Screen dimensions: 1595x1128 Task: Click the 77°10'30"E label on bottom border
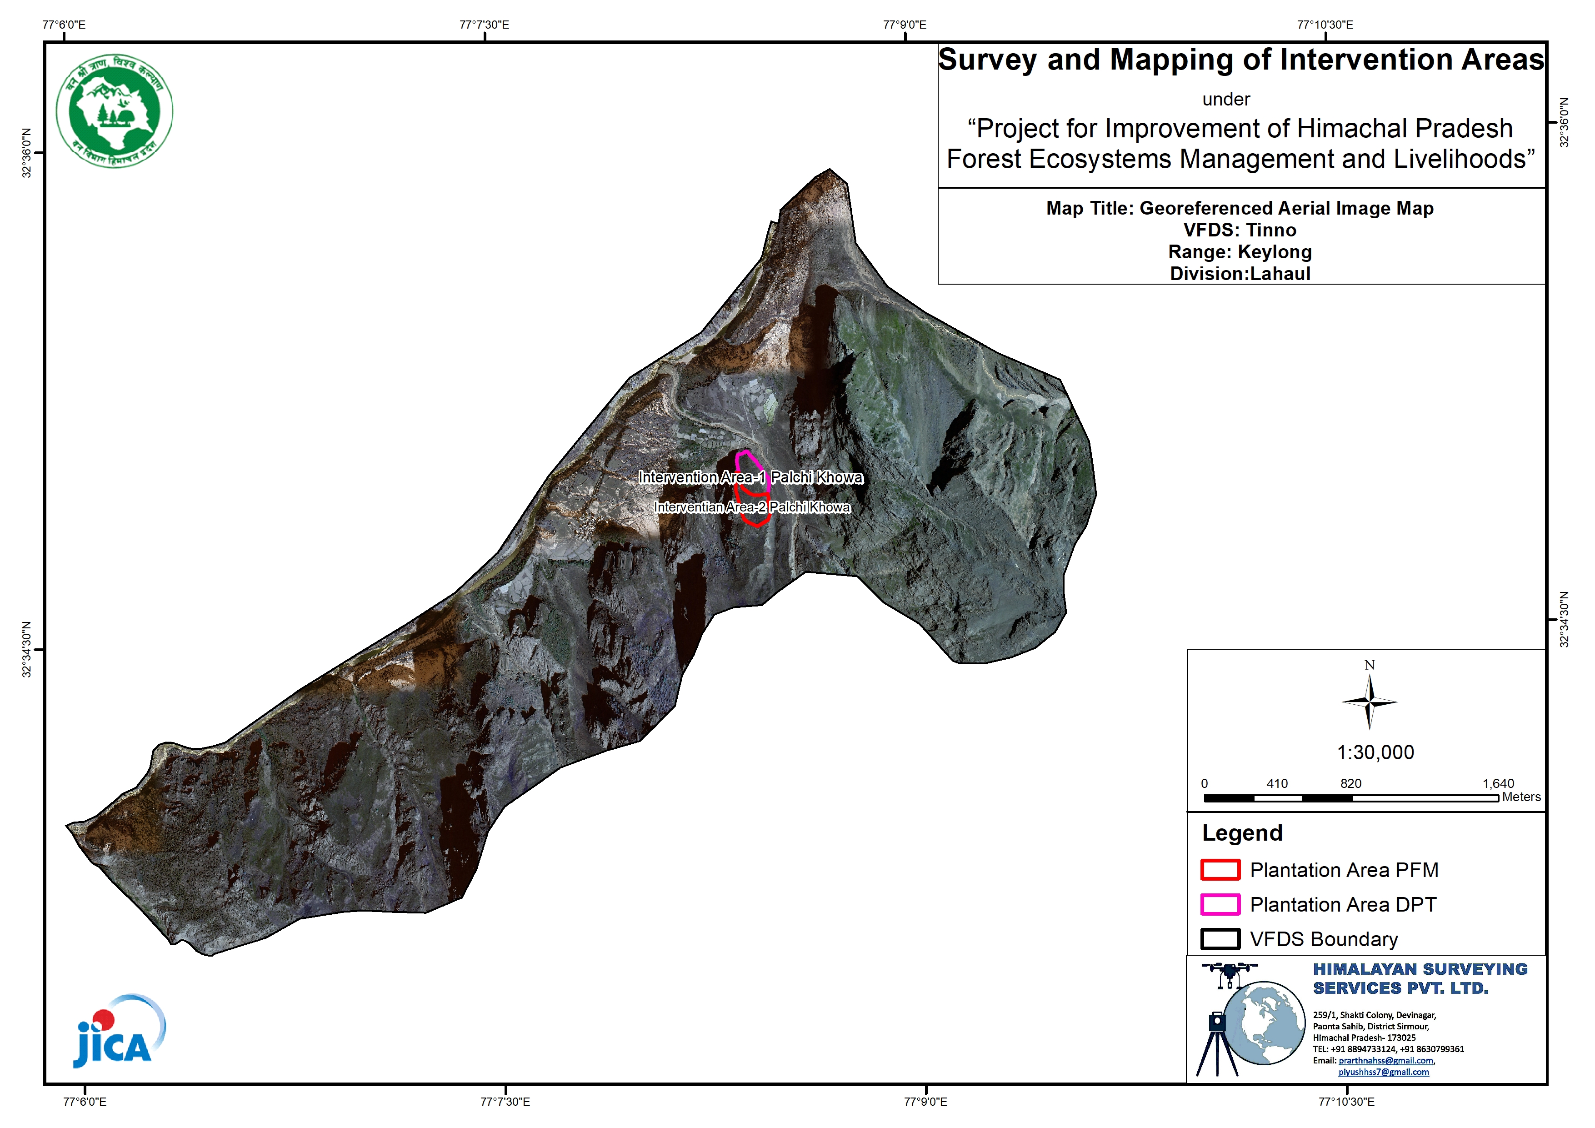coord(1346,1102)
